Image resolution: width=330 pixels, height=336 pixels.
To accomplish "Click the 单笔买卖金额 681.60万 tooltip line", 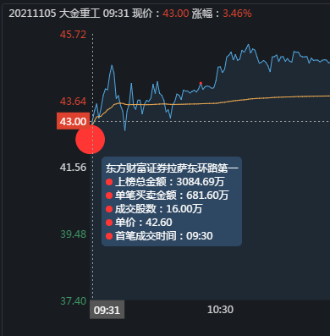I will (168, 196).
